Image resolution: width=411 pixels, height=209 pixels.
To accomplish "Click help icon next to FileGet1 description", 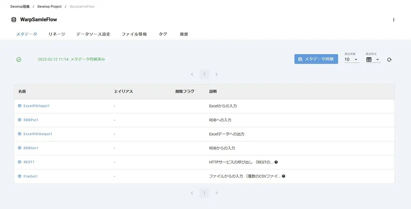I will (283, 176).
